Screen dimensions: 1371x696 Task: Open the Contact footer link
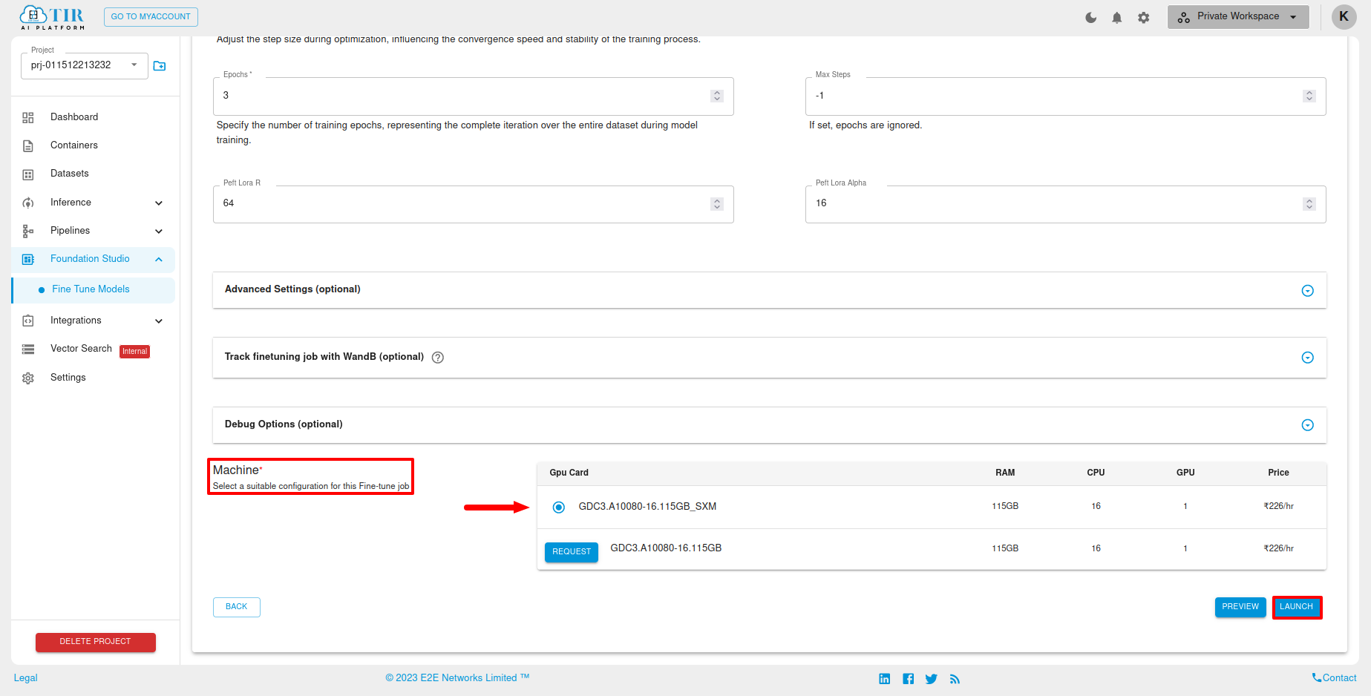1334,678
